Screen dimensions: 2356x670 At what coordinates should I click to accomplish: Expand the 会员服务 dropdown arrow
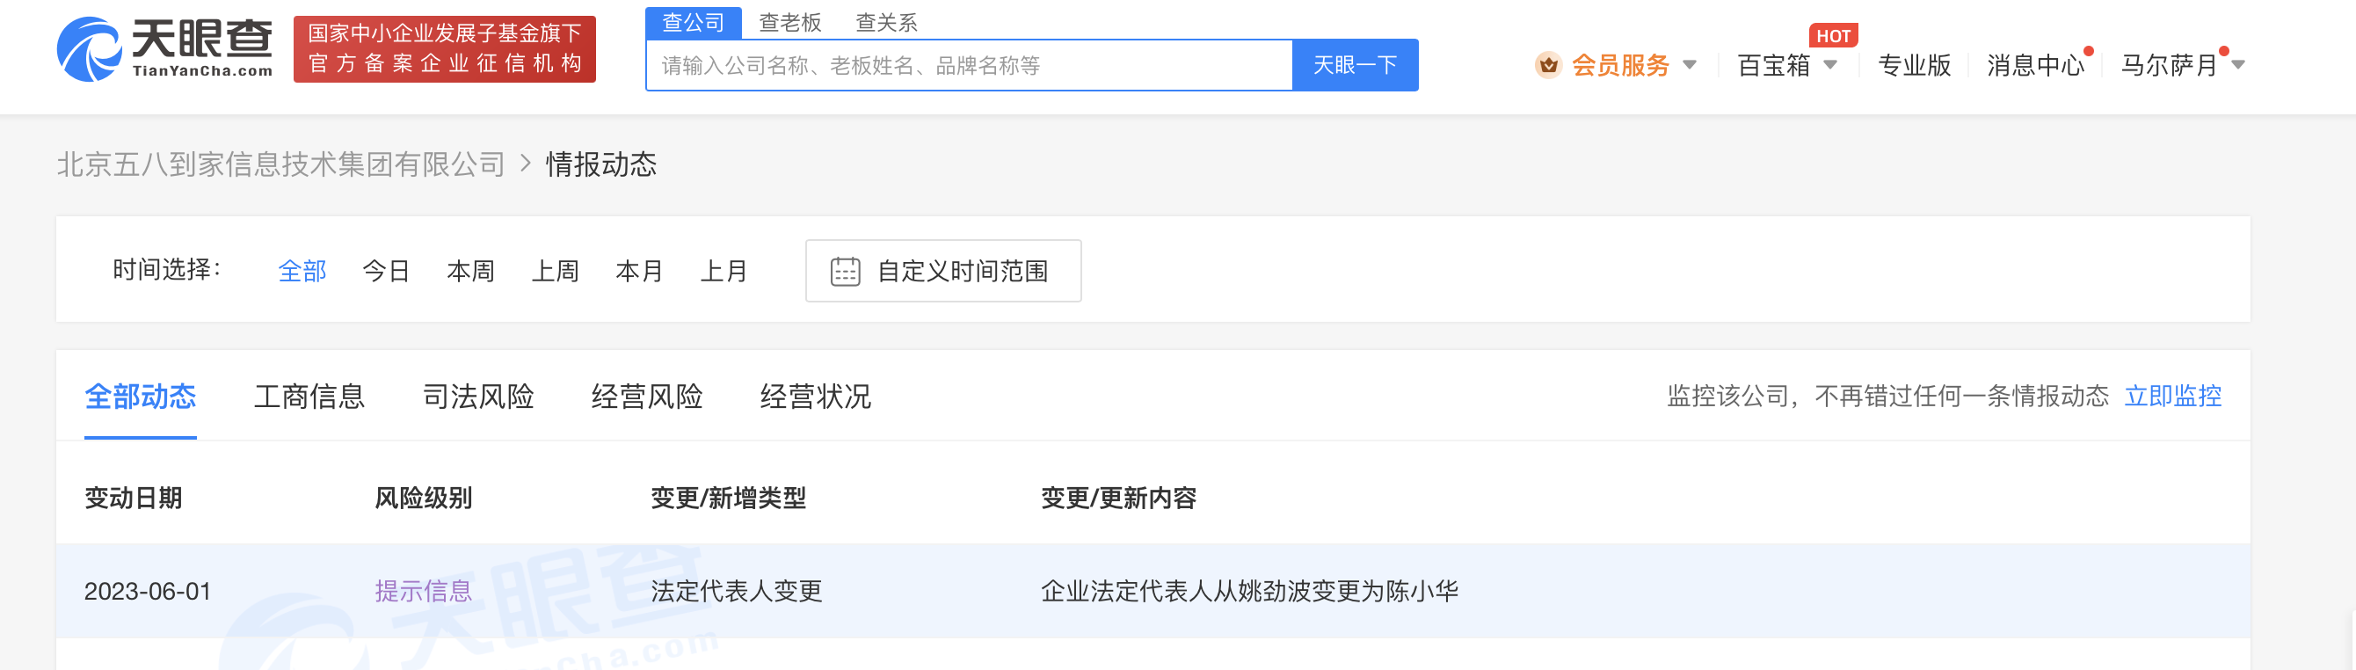pos(1690,65)
